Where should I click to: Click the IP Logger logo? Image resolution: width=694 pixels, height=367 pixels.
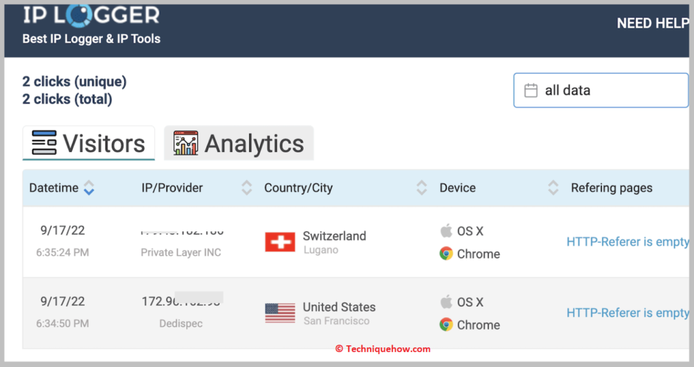click(x=91, y=15)
